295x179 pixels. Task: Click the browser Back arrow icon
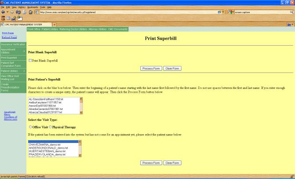[x=4, y=12]
